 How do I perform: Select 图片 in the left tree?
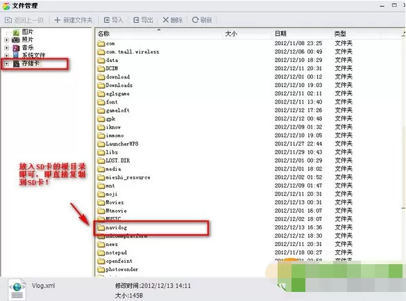point(28,32)
